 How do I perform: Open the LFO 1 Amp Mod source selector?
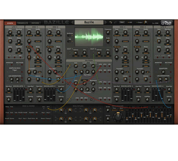coord(19,53)
